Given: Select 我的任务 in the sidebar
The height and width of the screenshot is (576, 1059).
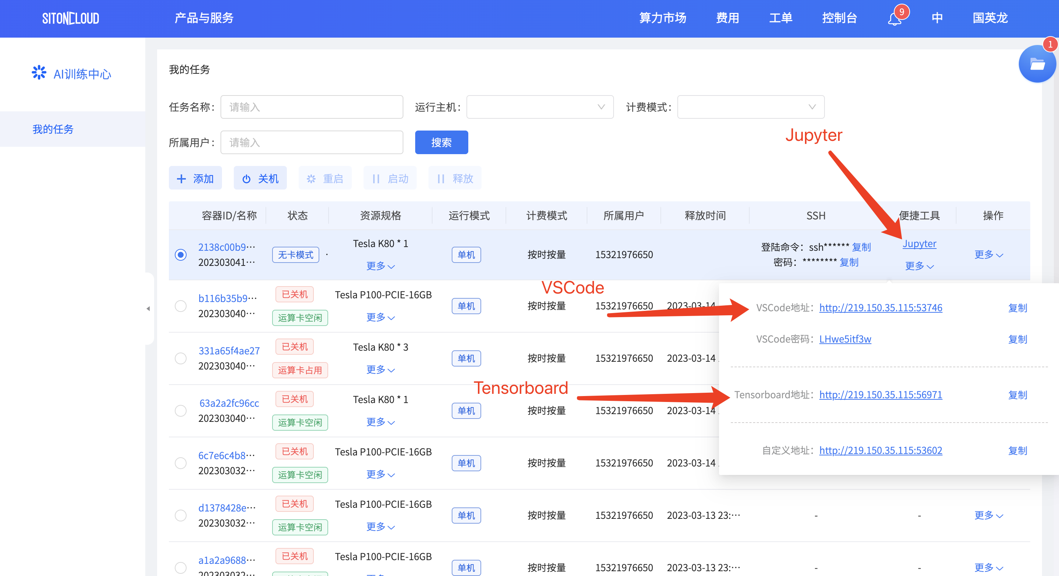Looking at the screenshot, I should click(x=72, y=129).
